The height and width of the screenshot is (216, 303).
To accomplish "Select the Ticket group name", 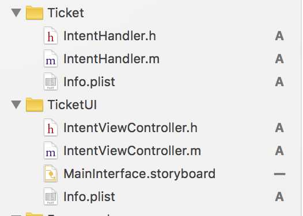I will (66, 13).
